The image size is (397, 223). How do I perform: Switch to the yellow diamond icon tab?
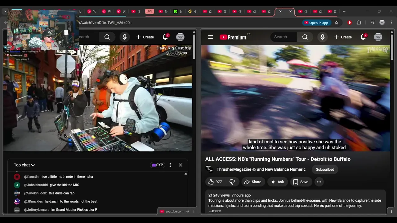[192, 11]
